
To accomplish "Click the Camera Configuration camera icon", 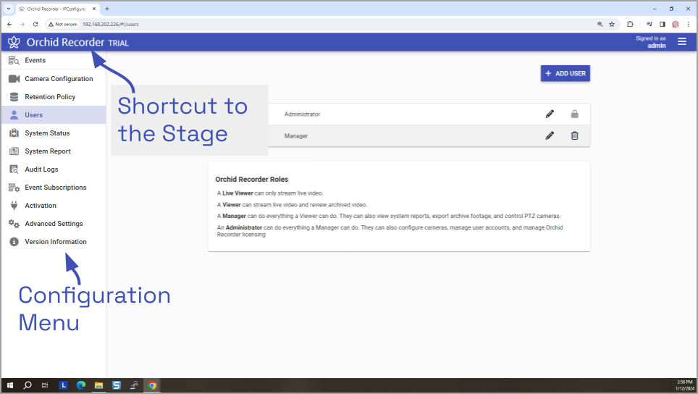I will 14,79.
